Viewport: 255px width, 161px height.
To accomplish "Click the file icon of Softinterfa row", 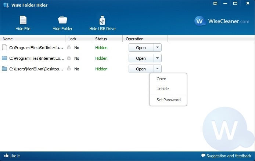I will point(4,47).
